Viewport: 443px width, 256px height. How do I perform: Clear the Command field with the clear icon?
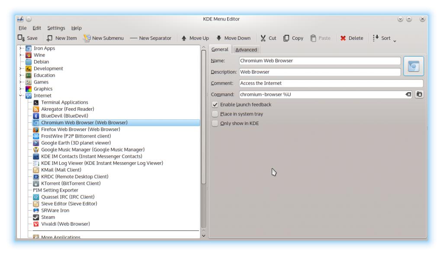tap(408, 94)
